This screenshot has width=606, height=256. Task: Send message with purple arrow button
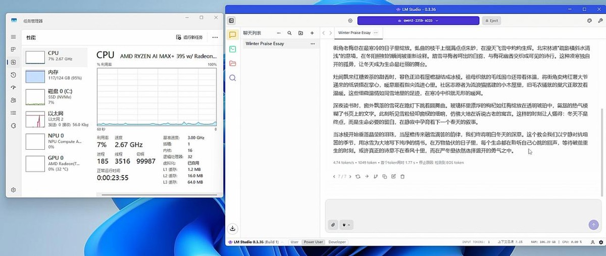pos(593,224)
